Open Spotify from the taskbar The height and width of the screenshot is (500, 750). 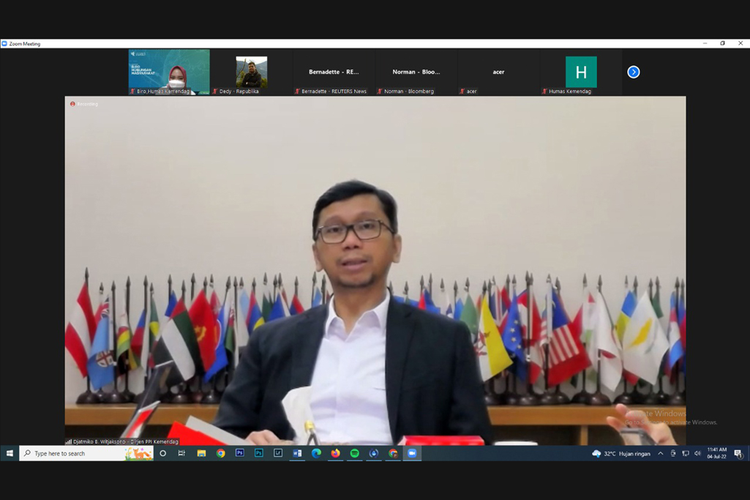click(355, 453)
